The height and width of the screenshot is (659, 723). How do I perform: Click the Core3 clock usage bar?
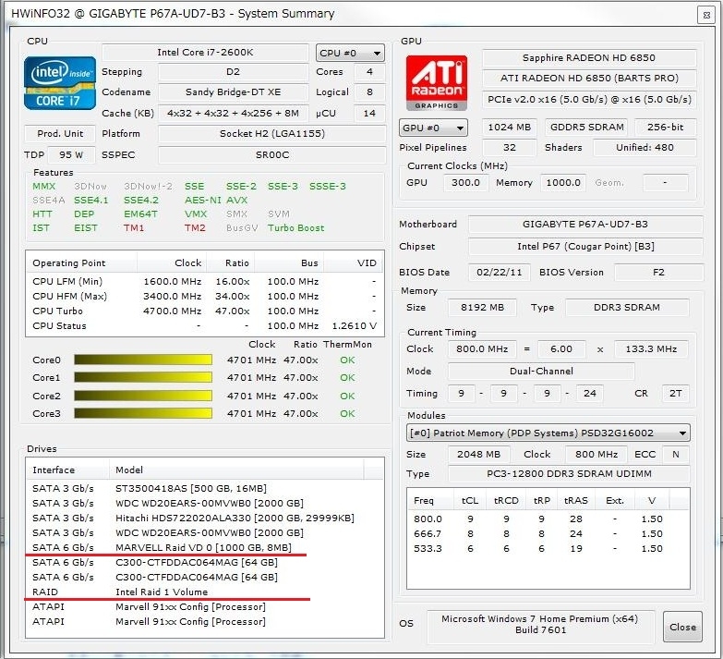point(143,413)
